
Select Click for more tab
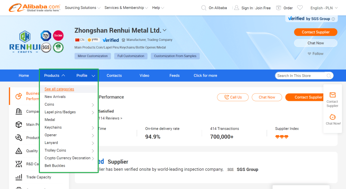click(x=205, y=76)
